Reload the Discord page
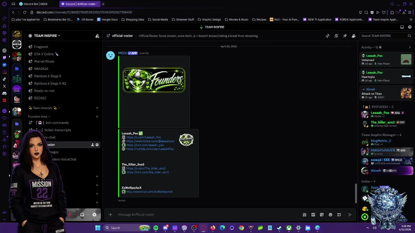 (25, 12)
